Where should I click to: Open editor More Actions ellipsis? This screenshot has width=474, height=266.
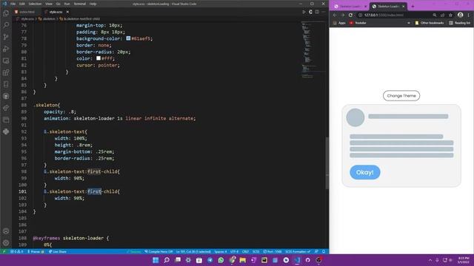tap(324, 12)
